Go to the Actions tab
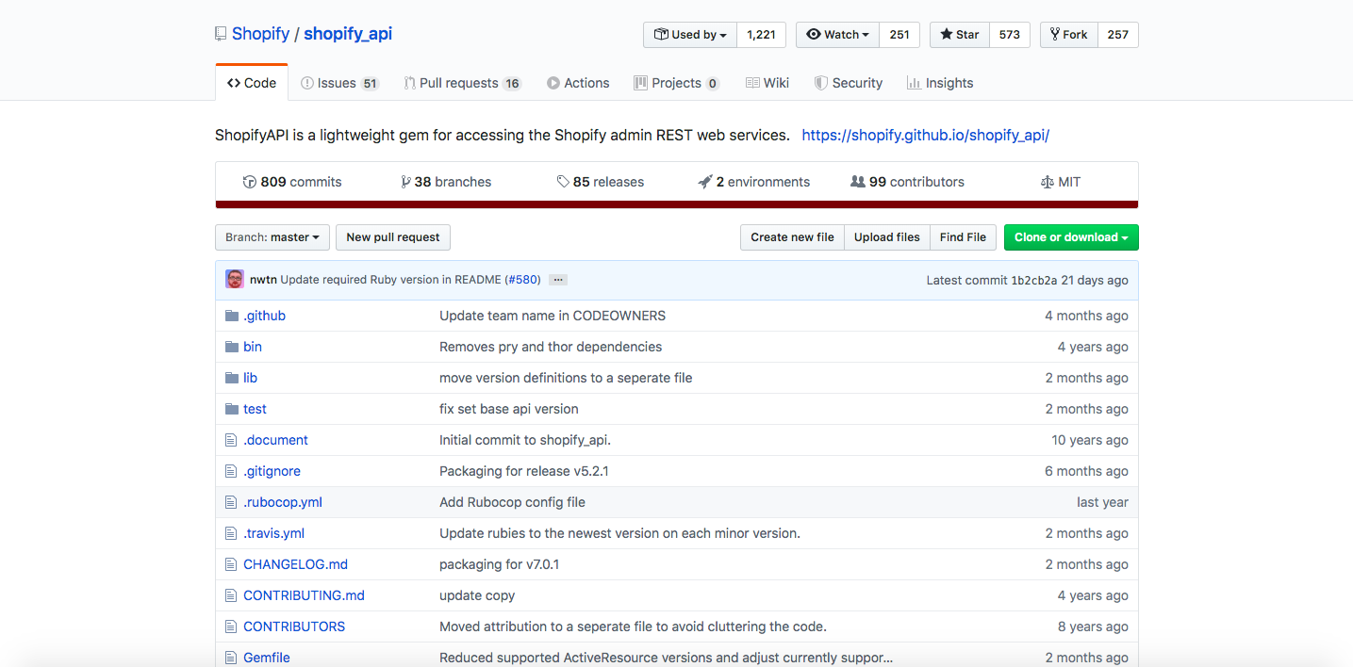This screenshot has height=667, width=1353. point(578,83)
